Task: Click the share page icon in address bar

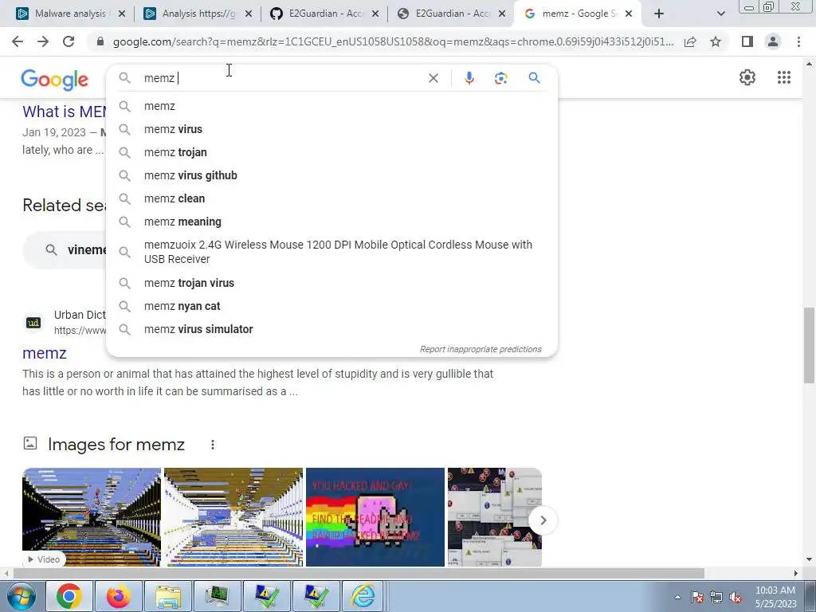Action: click(690, 41)
